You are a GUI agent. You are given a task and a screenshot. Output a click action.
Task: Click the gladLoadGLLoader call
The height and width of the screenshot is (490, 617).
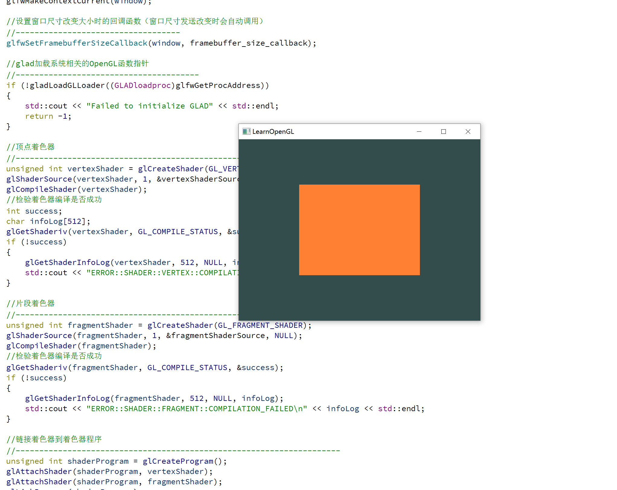(67, 85)
